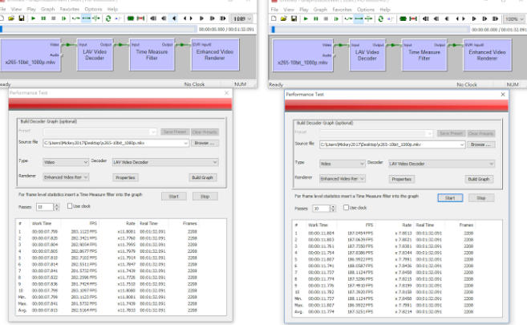Open a file via folder icon in left window
Image resolution: width=527 pixels, height=325 pixels.
[x=11, y=18]
